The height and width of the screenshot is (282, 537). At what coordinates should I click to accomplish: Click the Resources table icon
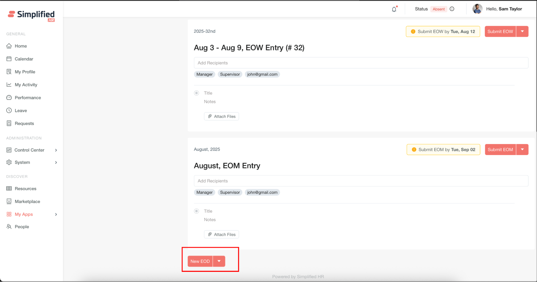click(9, 189)
